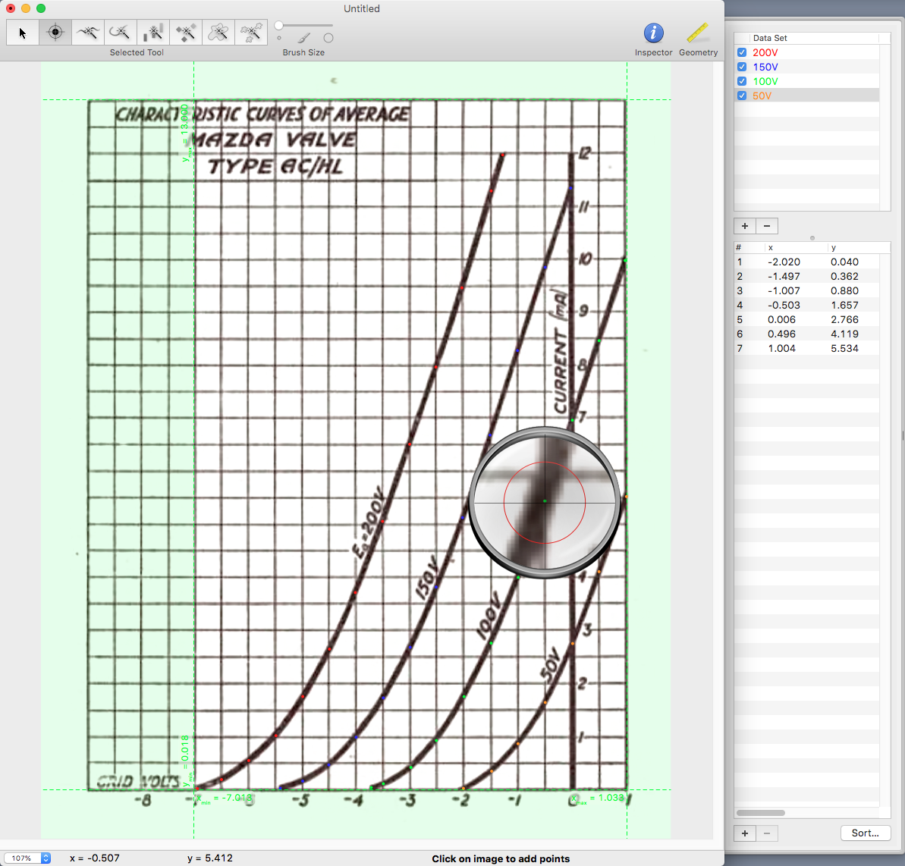Click the y value 4.119 cell
This screenshot has height=866, width=905.
tap(844, 334)
